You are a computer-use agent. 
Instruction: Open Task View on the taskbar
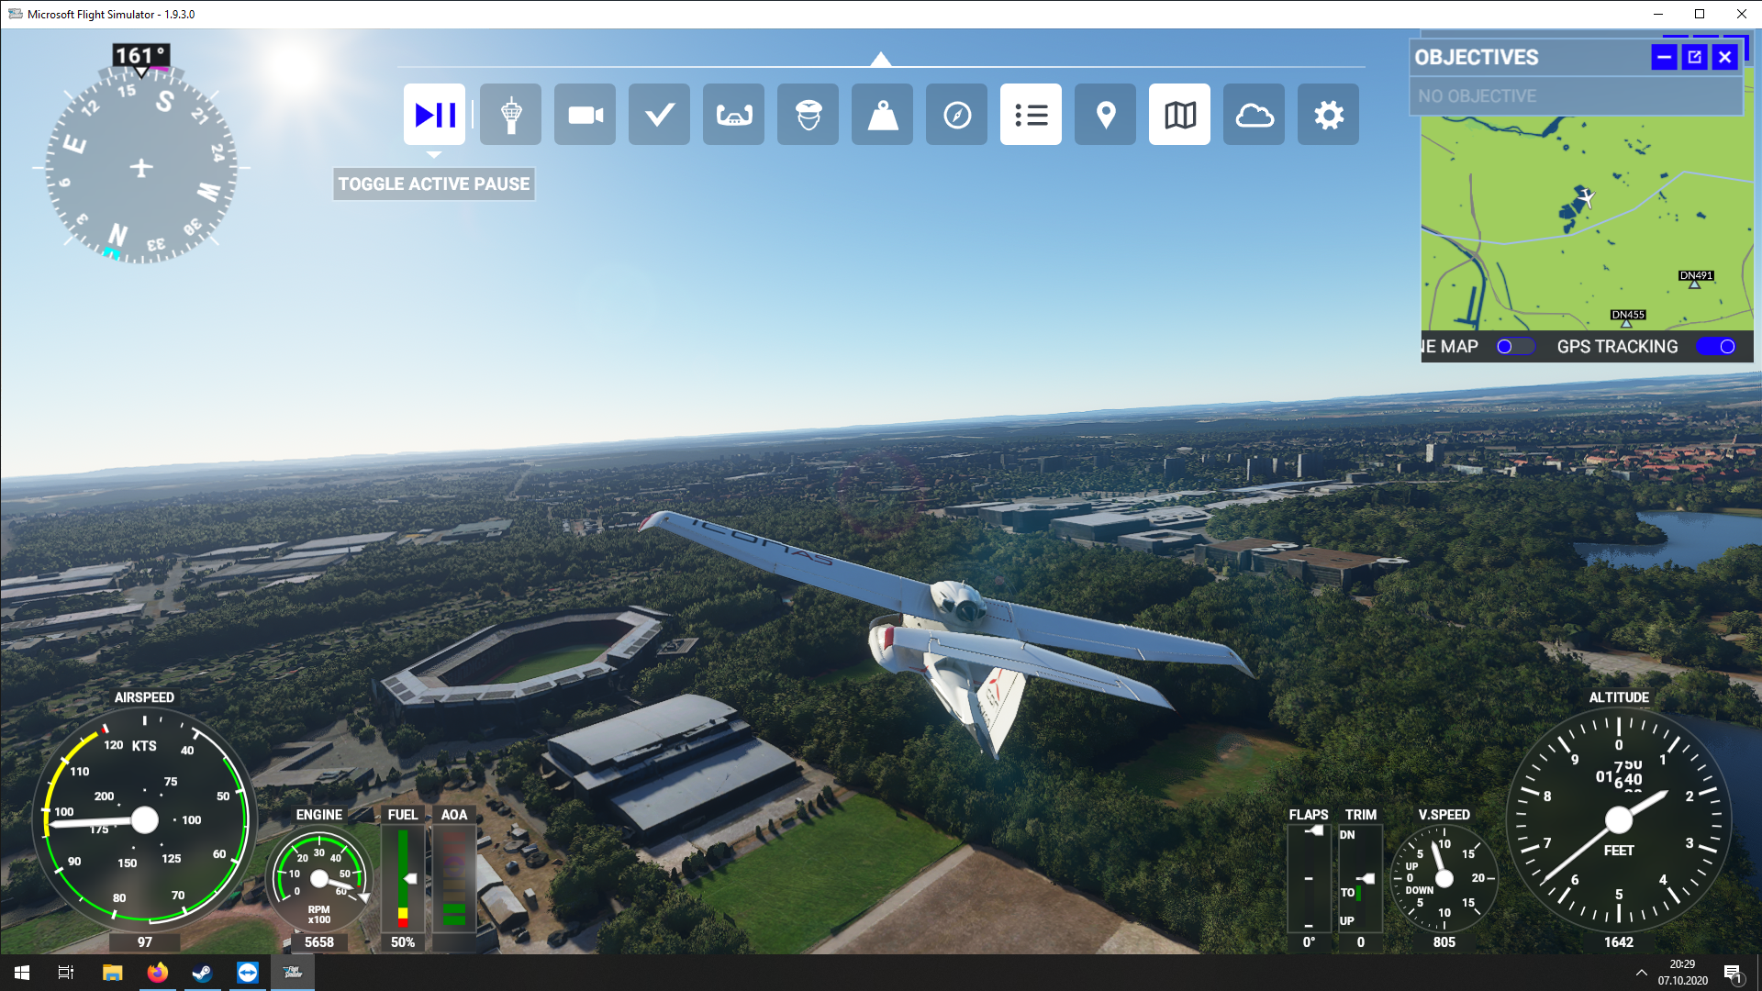(x=66, y=973)
